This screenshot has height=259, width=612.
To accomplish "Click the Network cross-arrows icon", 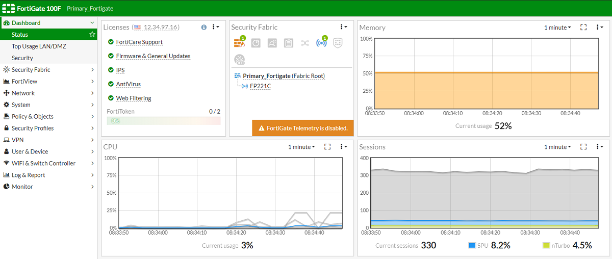I will pyautogui.click(x=7, y=93).
